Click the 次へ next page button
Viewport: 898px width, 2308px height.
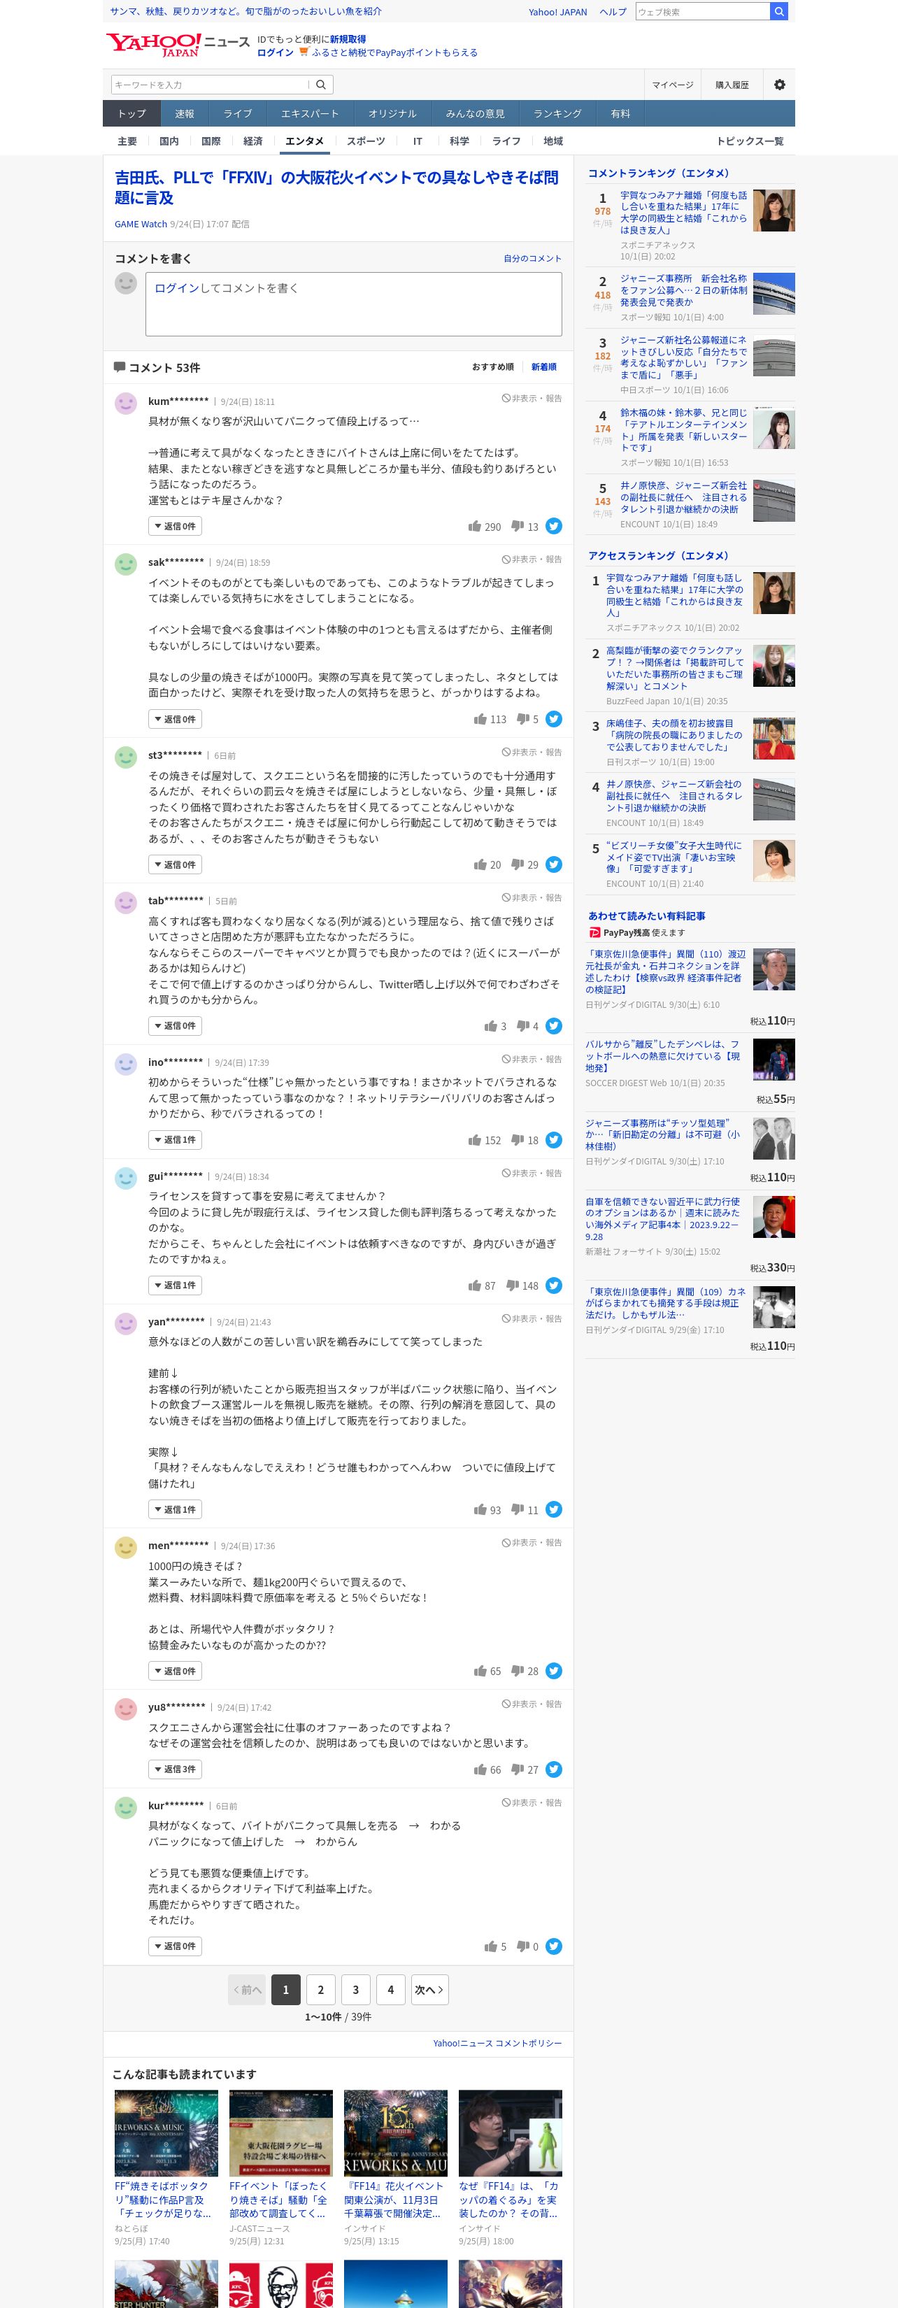click(x=429, y=1990)
